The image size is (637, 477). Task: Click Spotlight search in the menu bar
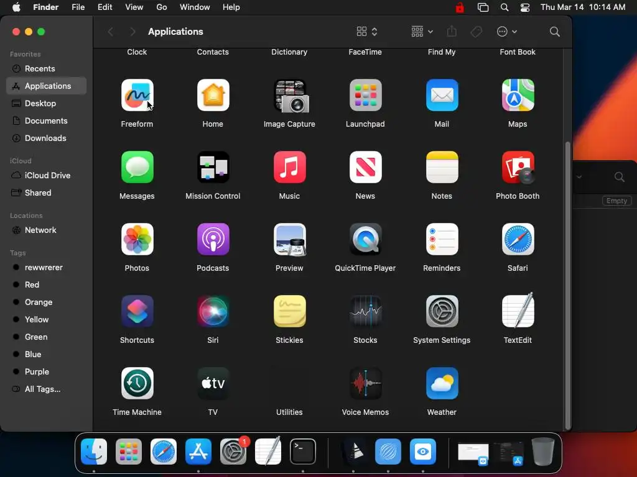[x=504, y=7]
